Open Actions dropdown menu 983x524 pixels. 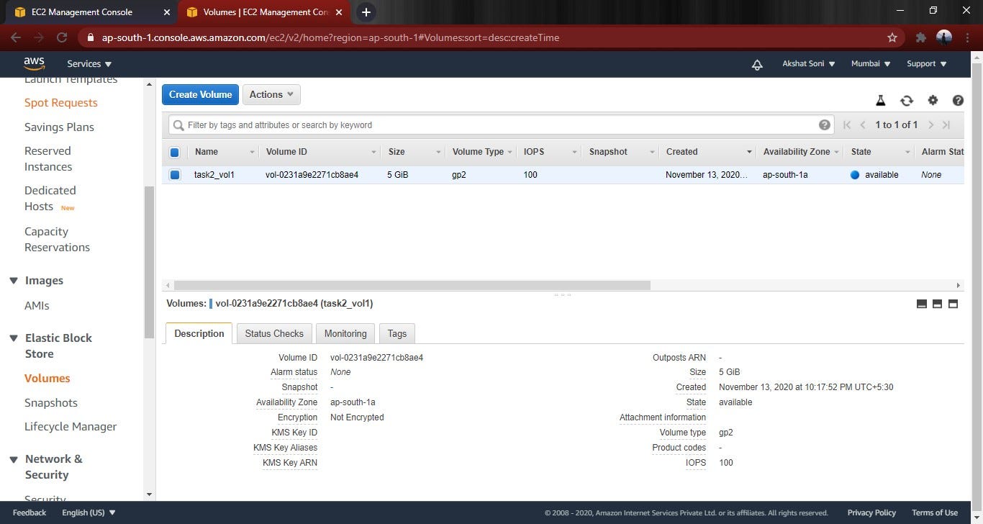pos(271,94)
